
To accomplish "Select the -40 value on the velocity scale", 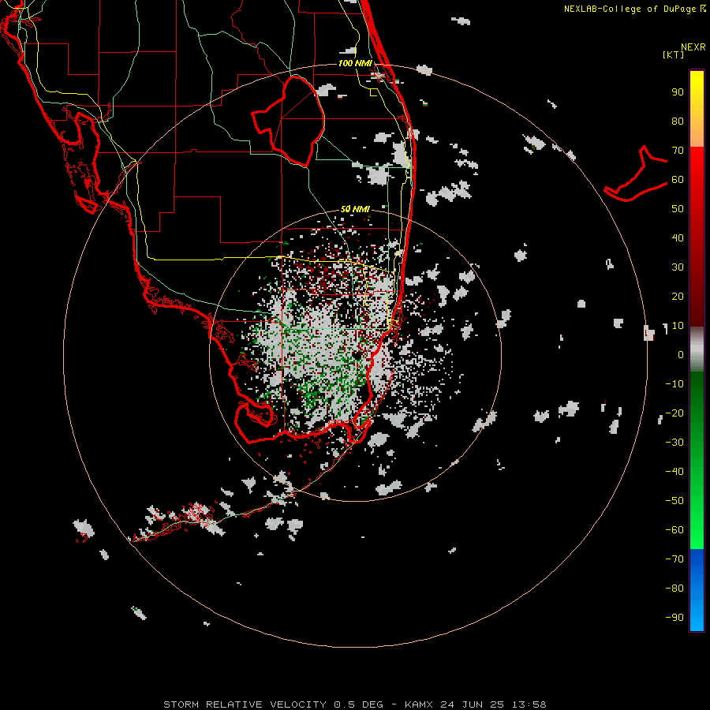I will coord(674,472).
